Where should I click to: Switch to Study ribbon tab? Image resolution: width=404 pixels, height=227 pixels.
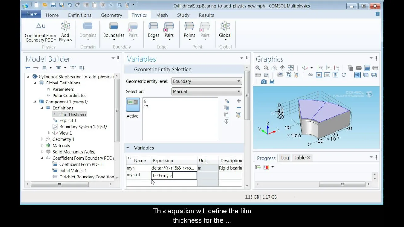click(183, 15)
